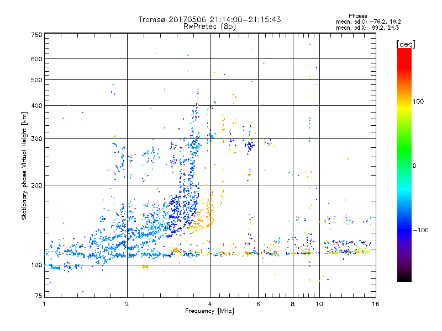This screenshot has height=331, width=442.
Task: Click the y-axis tick label '75'
Action: pyautogui.click(x=39, y=296)
